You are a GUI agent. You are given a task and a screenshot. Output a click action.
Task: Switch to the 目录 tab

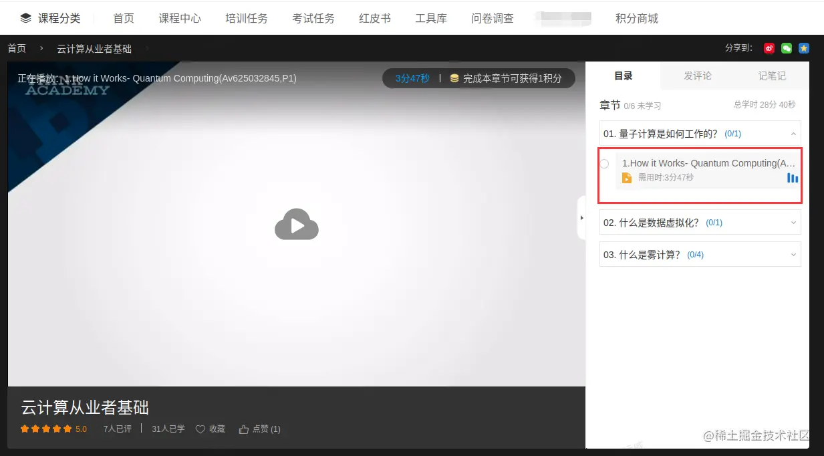[624, 76]
